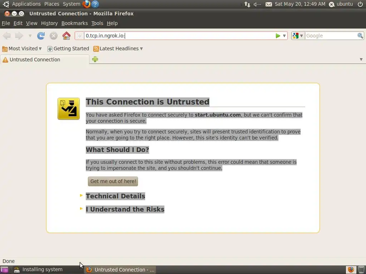This screenshot has height=274, width=366.
Task: Open Help via the blue question mark icon
Action: 95,4
